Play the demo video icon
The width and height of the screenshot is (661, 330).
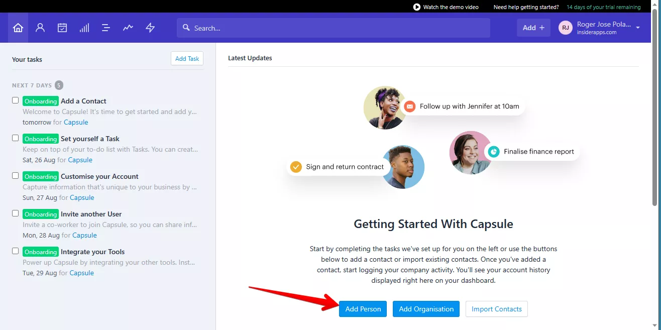point(416,7)
